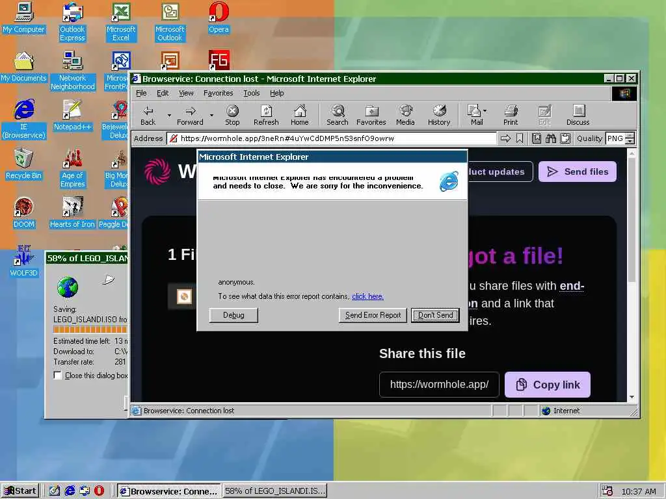Switch to LEGO_ISLANDI download taskbar button
The image size is (666, 499).
(274, 491)
